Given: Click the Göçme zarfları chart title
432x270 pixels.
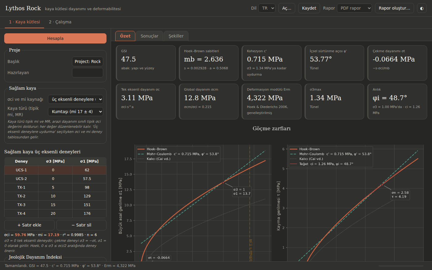Looking at the screenshot, I should (x=272, y=129).
